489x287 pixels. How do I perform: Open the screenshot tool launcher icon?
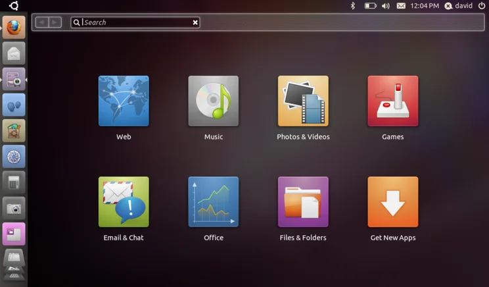click(x=14, y=79)
